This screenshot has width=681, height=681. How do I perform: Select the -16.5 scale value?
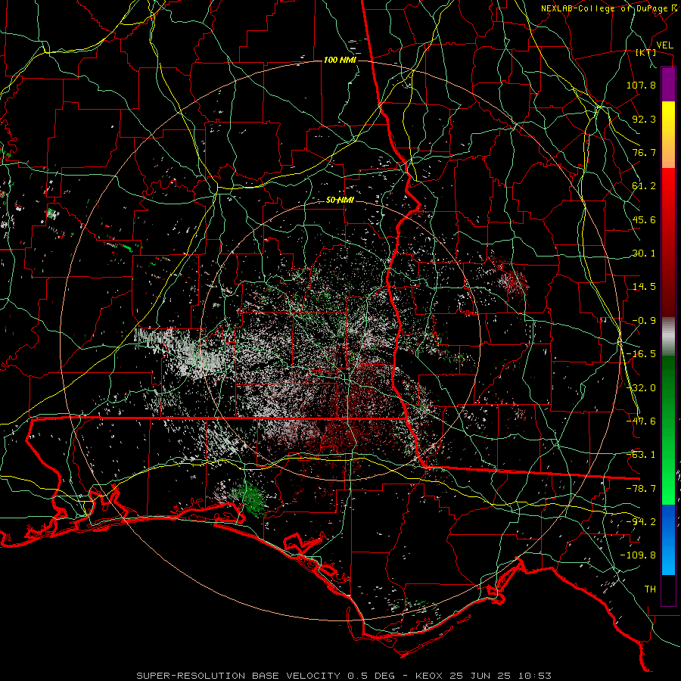click(641, 354)
